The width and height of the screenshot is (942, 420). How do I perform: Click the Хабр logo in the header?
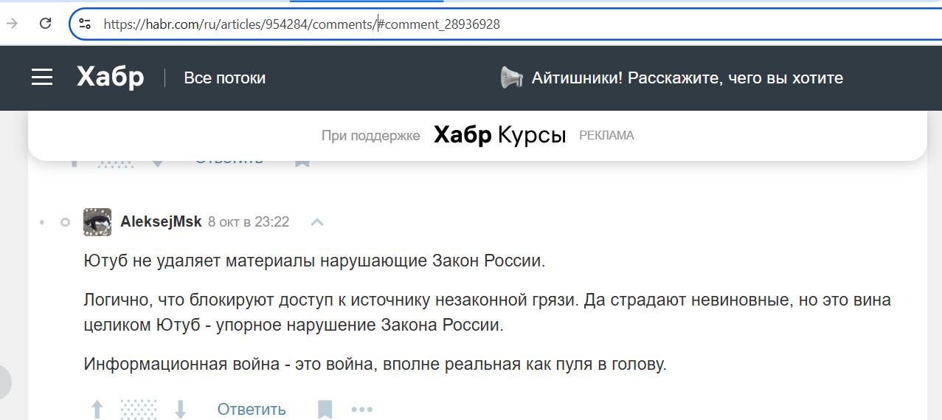(x=110, y=78)
